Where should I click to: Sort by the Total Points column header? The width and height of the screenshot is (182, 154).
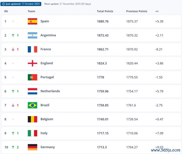(105, 11)
